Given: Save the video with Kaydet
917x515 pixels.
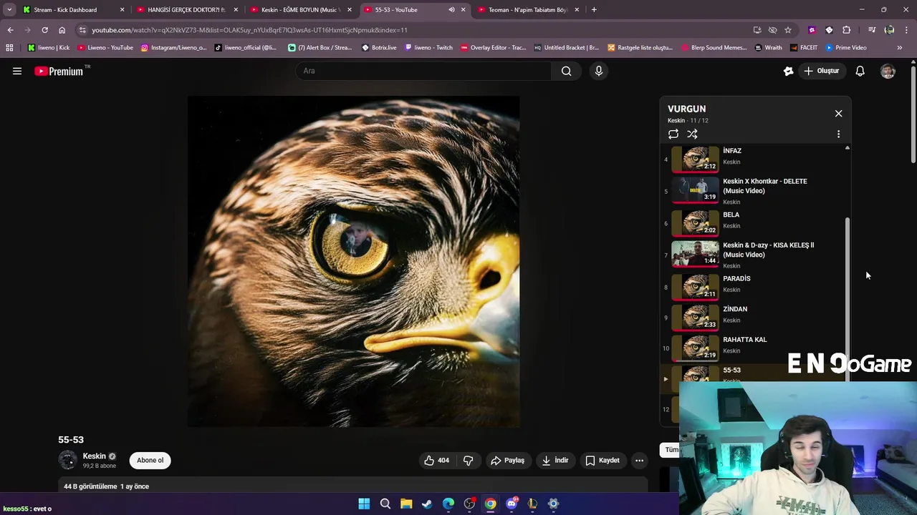Looking at the screenshot, I should tap(602, 460).
